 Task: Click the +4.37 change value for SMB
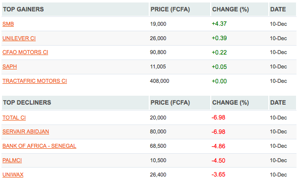(x=219, y=24)
